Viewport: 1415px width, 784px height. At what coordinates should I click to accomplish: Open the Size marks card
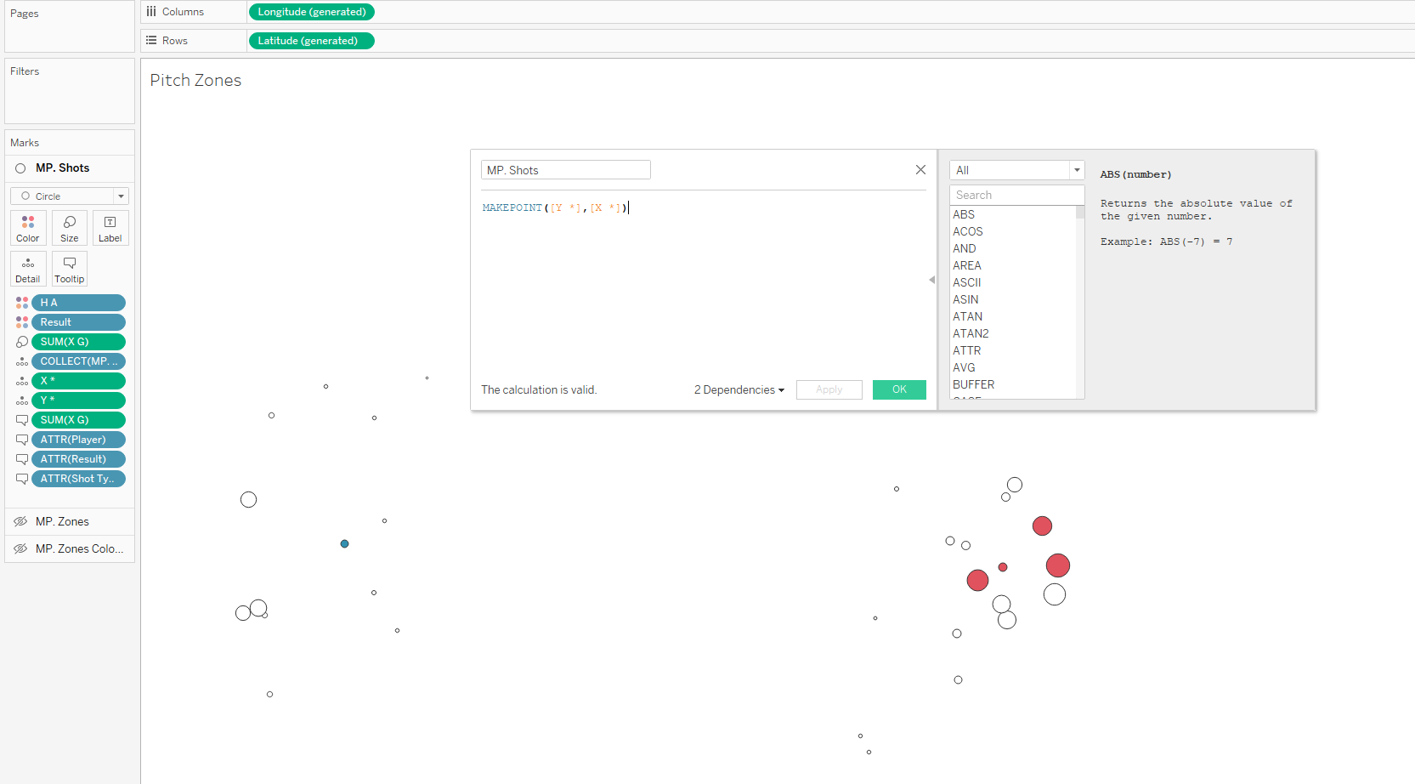pos(70,228)
